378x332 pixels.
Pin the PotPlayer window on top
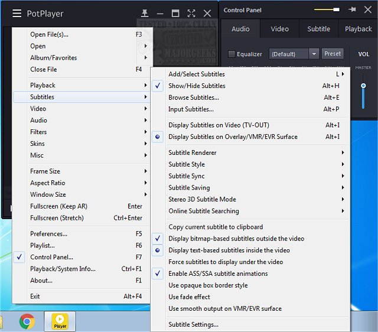(145, 13)
